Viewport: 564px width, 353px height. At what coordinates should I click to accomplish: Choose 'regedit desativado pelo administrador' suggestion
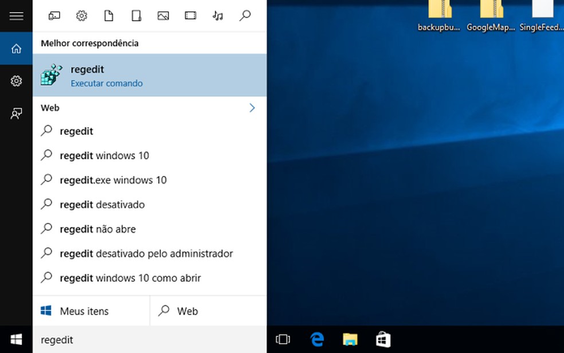tap(150, 253)
